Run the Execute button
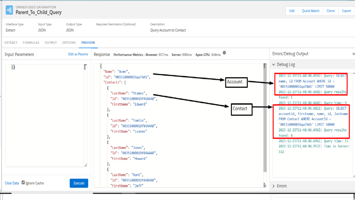 [x=79, y=183]
